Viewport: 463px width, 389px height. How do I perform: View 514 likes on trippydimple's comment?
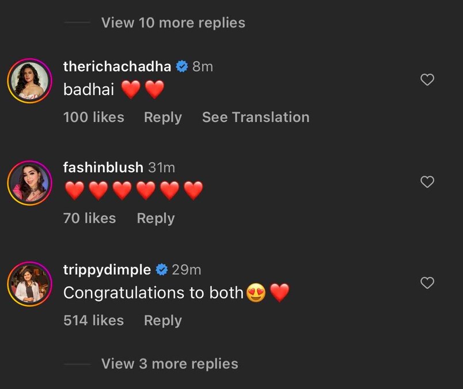tap(93, 320)
